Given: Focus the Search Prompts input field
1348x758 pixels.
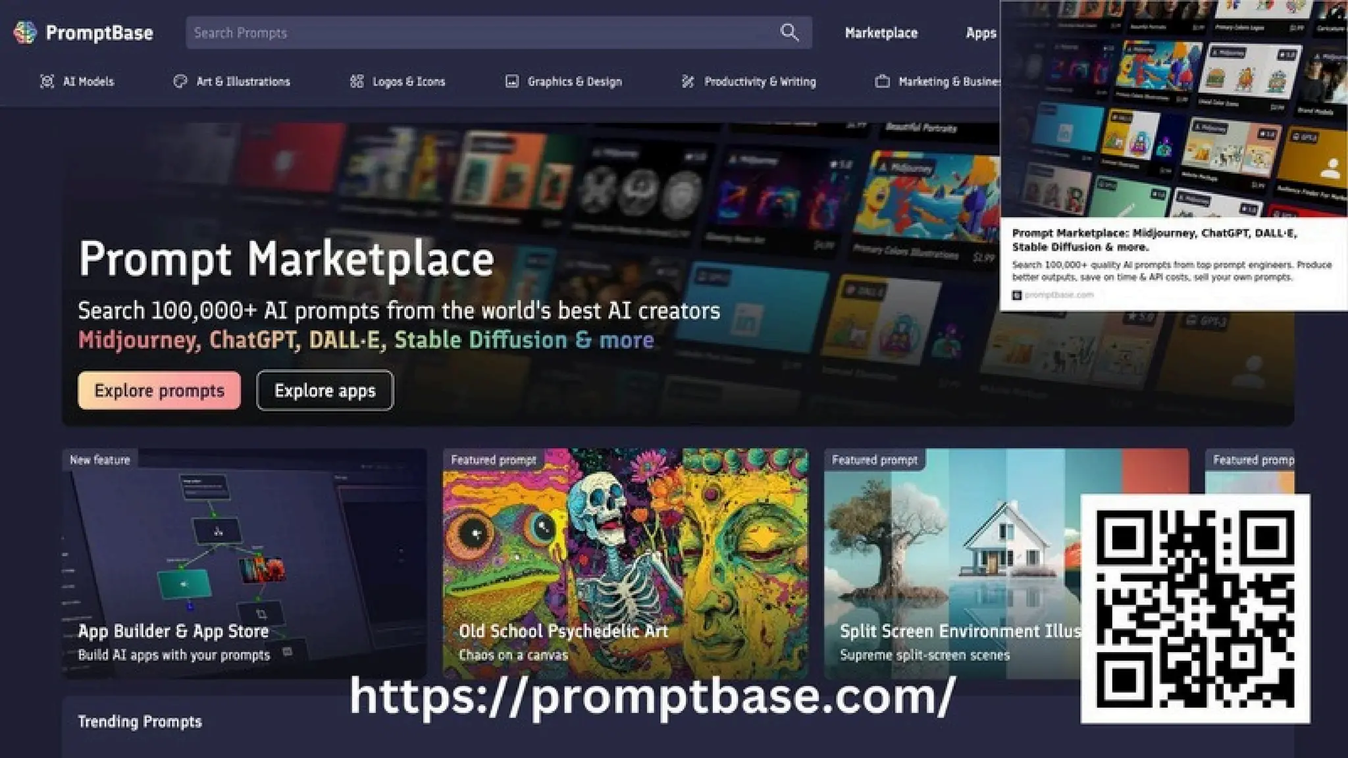Looking at the screenshot, I should point(480,33).
